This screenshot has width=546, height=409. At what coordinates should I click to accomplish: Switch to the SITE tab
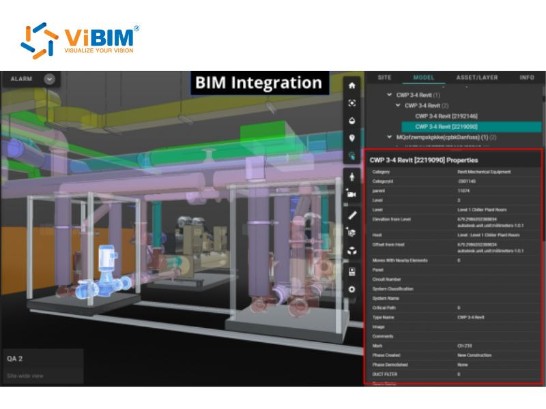[384, 77]
